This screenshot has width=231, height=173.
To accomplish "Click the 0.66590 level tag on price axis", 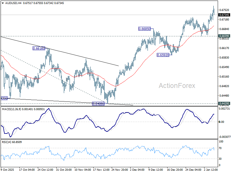I will 224,36.
